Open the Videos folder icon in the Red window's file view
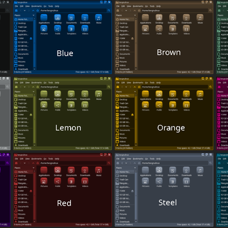This screenshot has height=228, width=228. [85, 181]
